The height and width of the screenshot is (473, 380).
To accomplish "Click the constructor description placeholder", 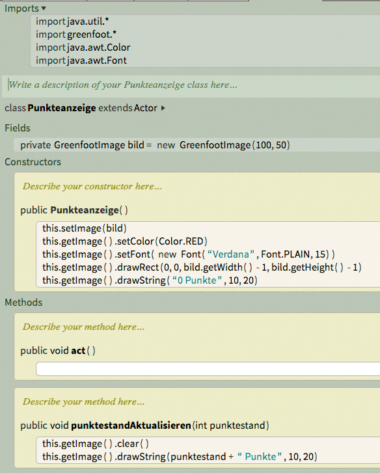I will (x=92, y=187).
